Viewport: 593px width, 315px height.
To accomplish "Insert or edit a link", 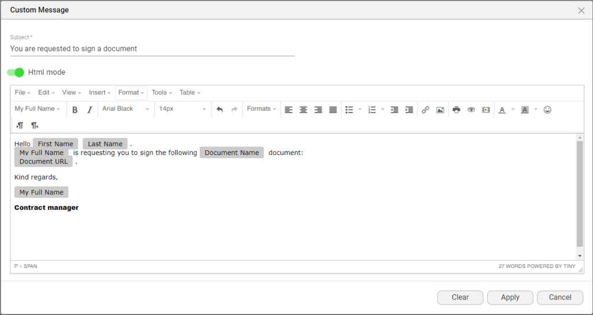I will (426, 110).
